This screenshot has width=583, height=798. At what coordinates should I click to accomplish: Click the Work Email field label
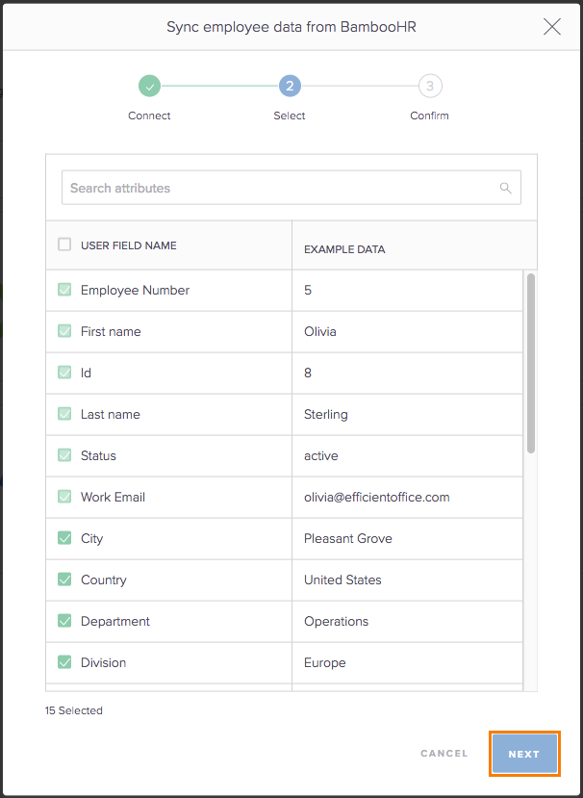pos(113,497)
